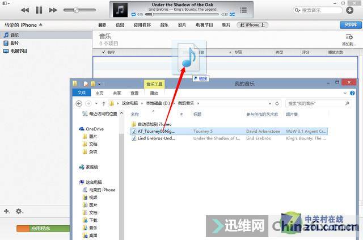The image size is (363, 240).
Task: Go up one folder level in Explorer
Action: click(104, 104)
